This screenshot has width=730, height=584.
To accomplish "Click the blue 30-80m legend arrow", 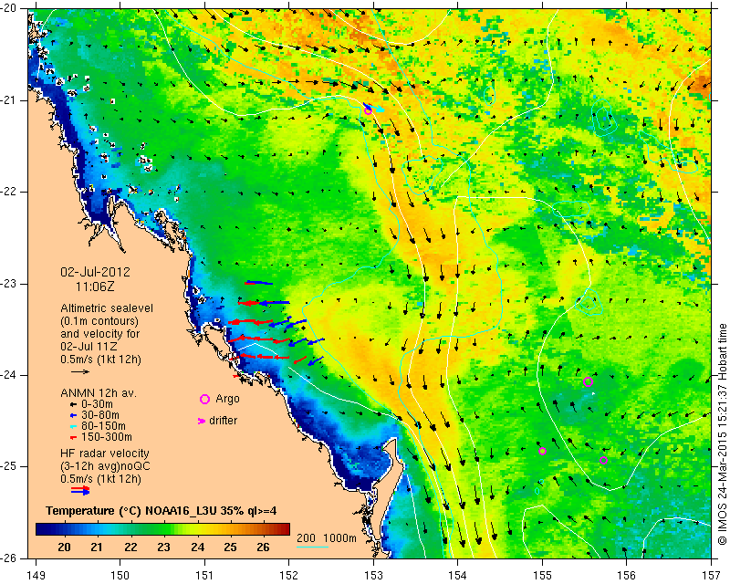I will point(74,415).
